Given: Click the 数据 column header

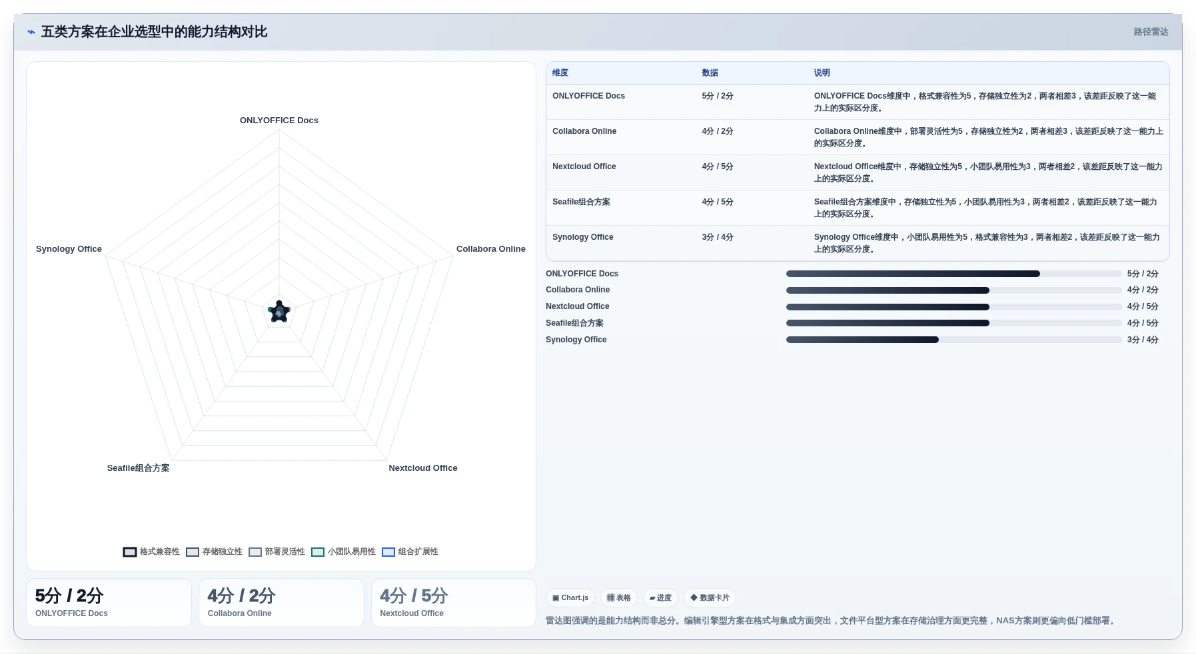Looking at the screenshot, I should pyautogui.click(x=710, y=73).
